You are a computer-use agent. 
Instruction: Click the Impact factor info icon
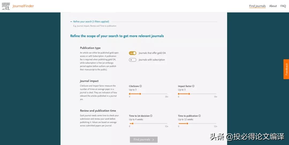click(x=193, y=86)
